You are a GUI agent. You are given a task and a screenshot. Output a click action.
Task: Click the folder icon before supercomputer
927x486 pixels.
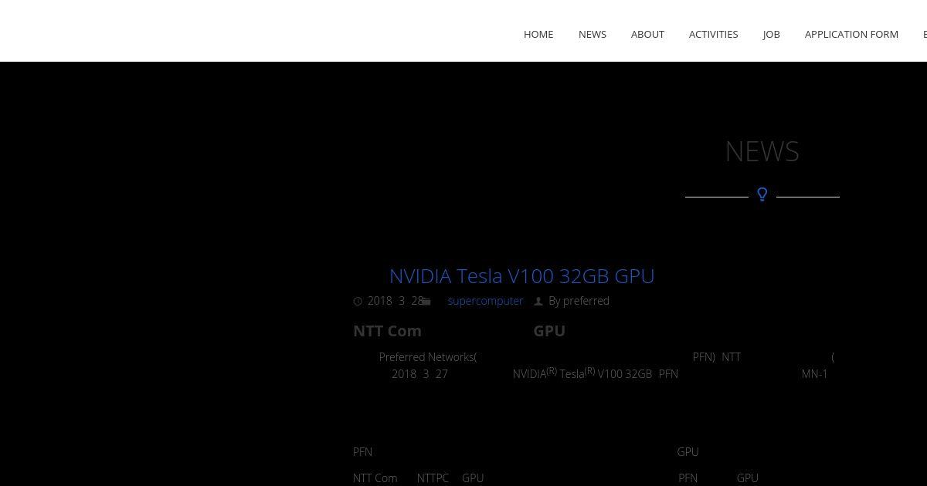[x=426, y=302]
